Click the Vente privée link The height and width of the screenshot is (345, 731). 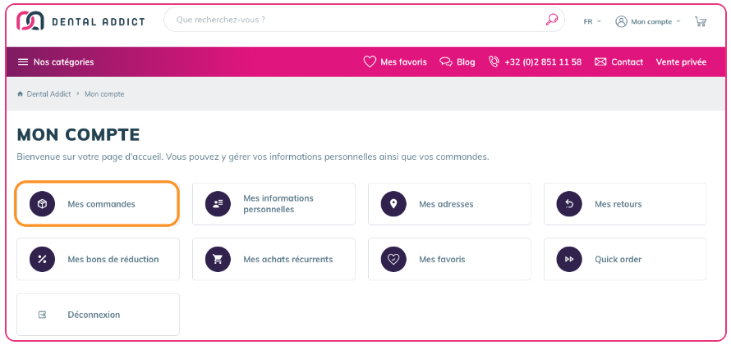(681, 62)
